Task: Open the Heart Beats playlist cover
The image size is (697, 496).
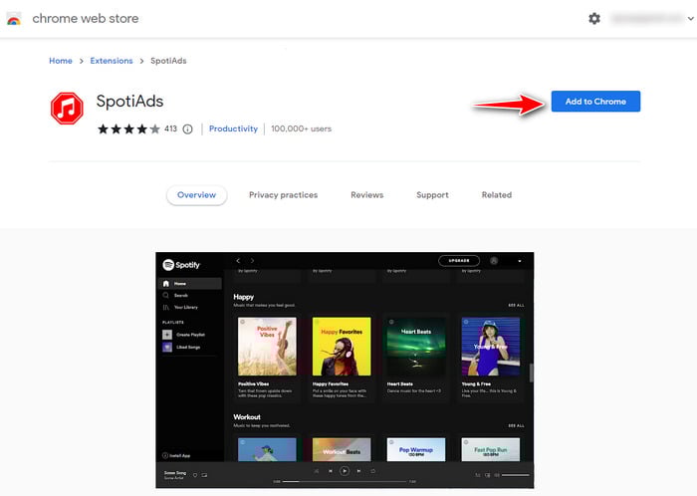Action: (416, 347)
